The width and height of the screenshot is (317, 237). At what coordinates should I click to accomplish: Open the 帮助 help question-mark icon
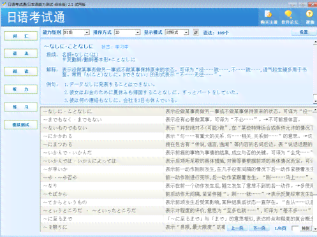[x=310, y=17]
